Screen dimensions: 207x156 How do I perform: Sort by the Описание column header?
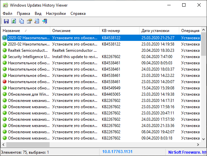click(x=75, y=31)
